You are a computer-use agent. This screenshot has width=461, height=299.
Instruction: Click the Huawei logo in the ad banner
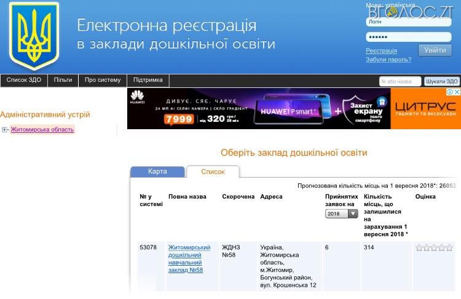(x=136, y=97)
